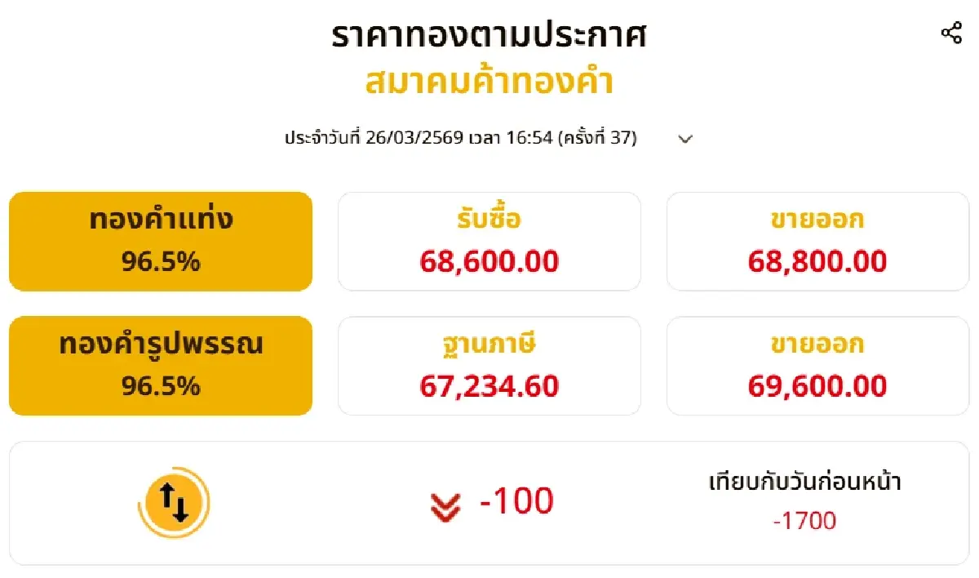Select the ขายออก sell price card
The width and height of the screenshot is (979, 578).
816,241
